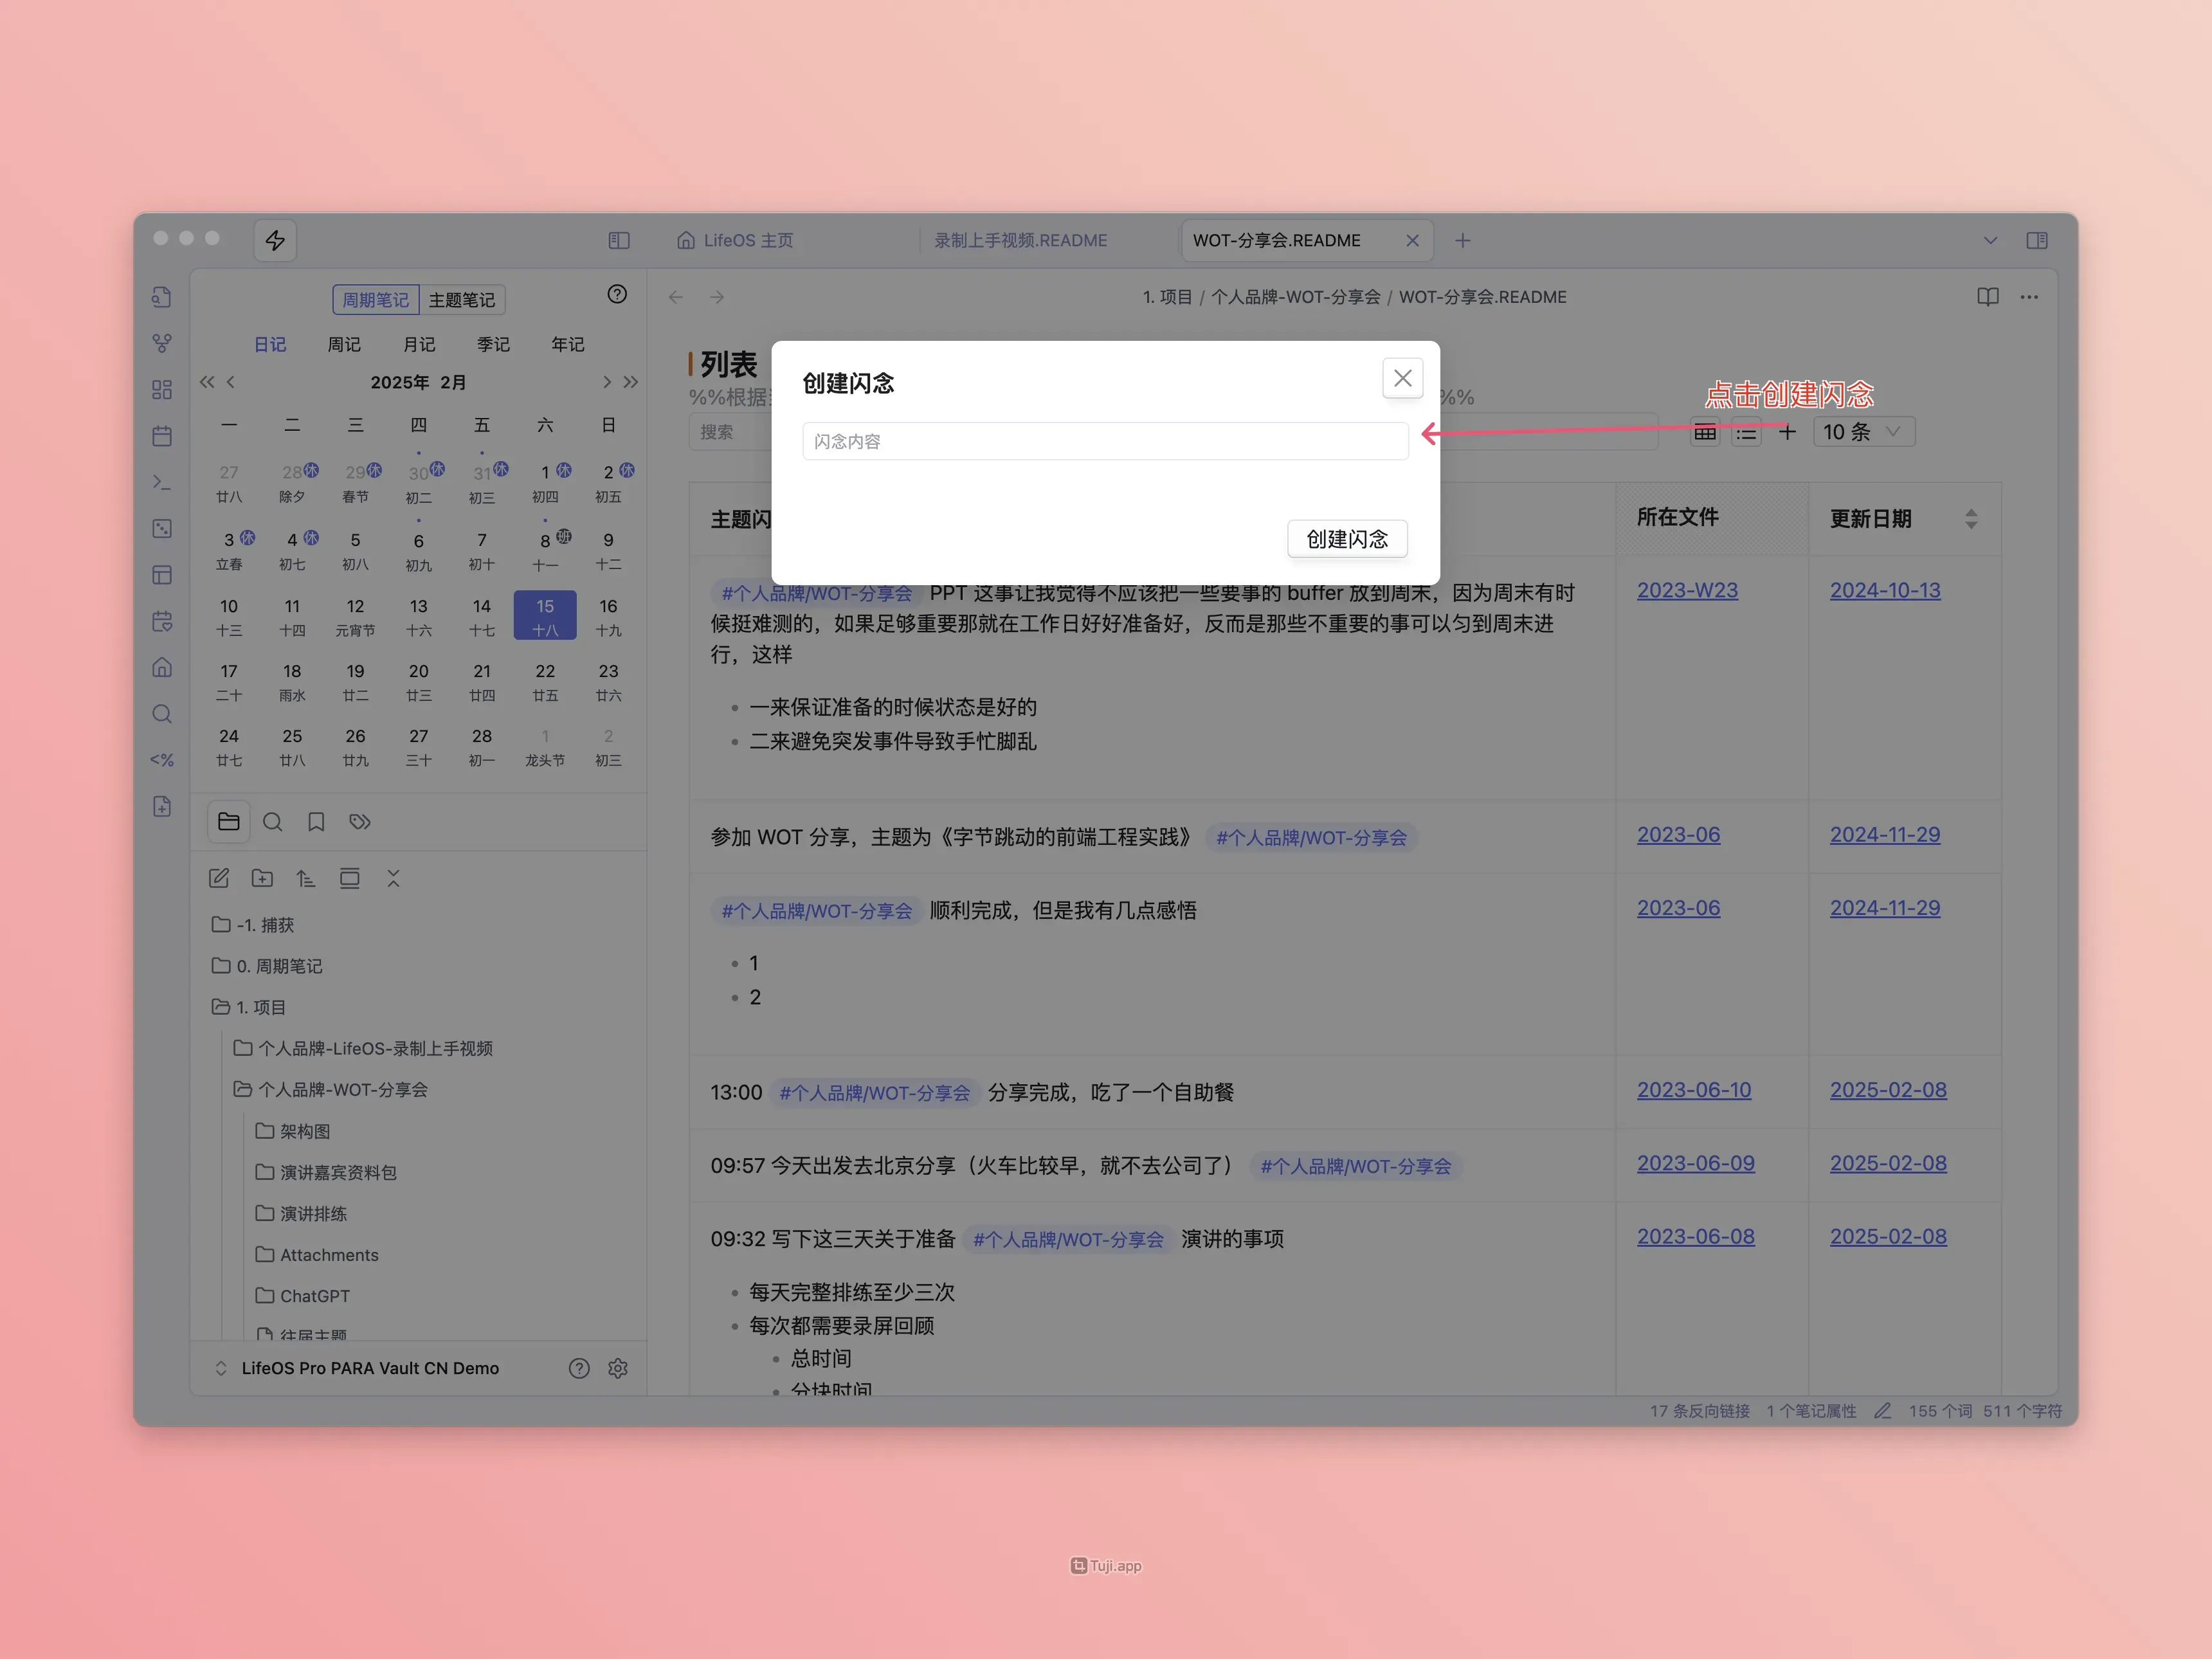Create a new folder icon
This screenshot has height=1659, width=2212.
[262, 878]
